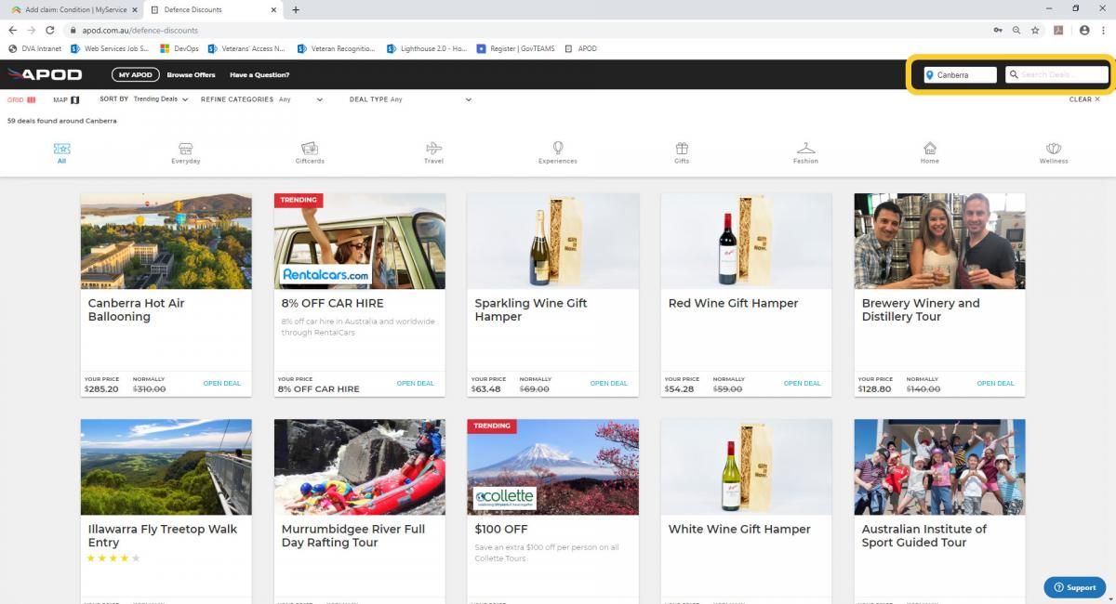
Task: Bookmark this page with star icon
Action: 1035,30
